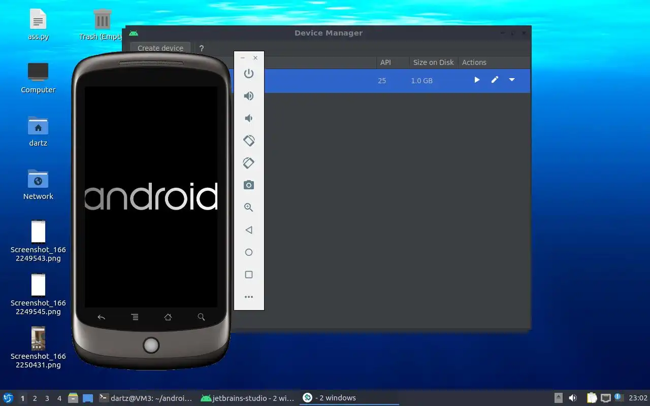Switch to workspace 2
The height and width of the screenshot is (406, 650).
click(35, 398)
